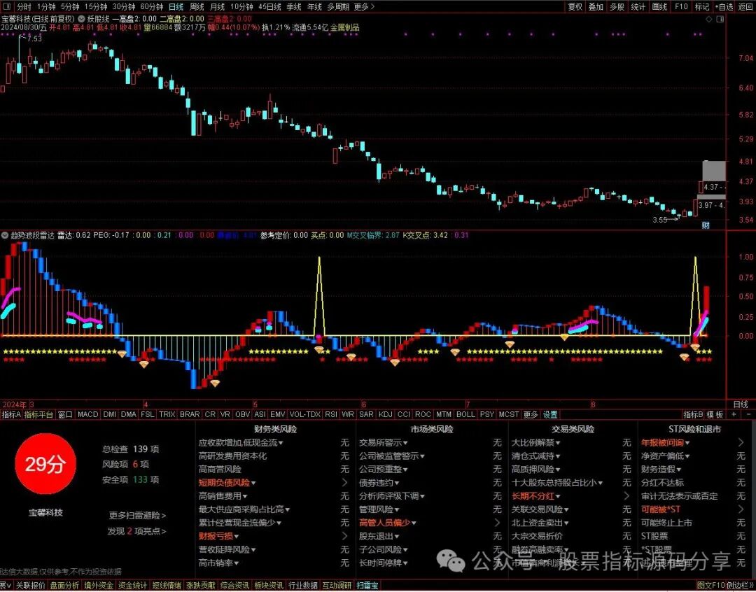756x592 pixels.
Task: Open the 年报被问询 detail arrow
Action: (741, 442)
